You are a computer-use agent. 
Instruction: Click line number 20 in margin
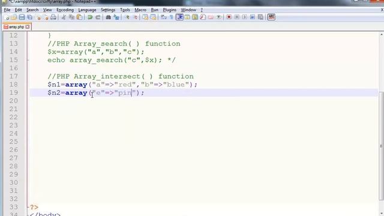coord(14,101)
